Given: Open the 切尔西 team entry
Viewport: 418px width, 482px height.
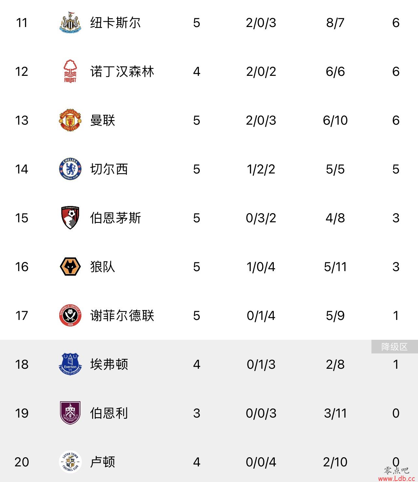Looking at the screenshot, I should click(x=109, y=169).
